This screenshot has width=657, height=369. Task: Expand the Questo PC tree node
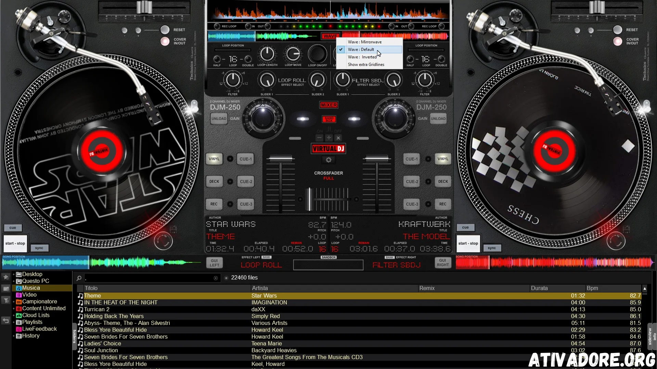tap(14, 281)
